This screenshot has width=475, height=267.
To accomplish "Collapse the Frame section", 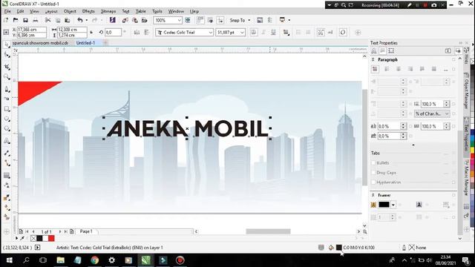I will 373,195.
